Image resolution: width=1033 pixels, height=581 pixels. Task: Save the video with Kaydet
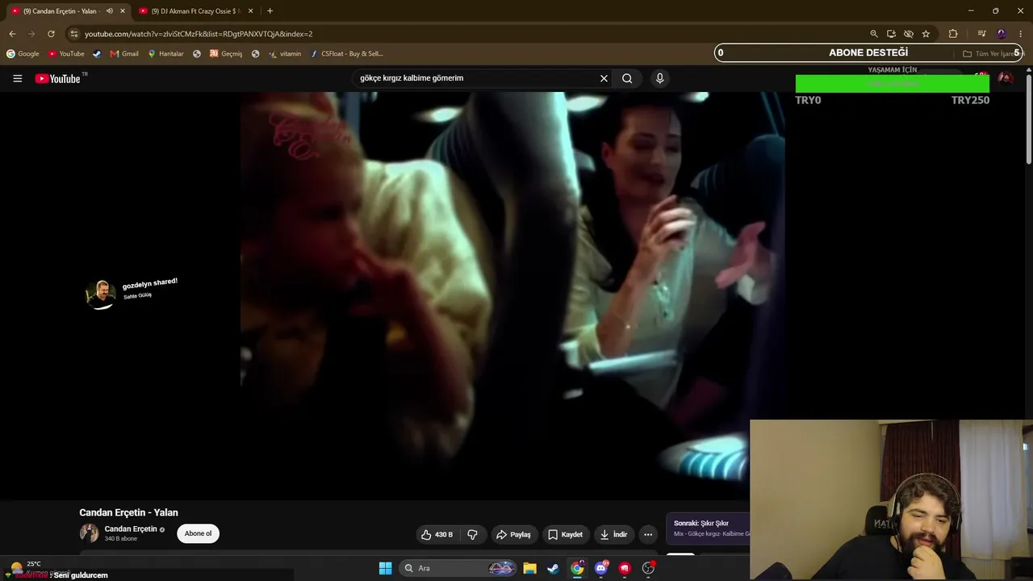(565, 534)
